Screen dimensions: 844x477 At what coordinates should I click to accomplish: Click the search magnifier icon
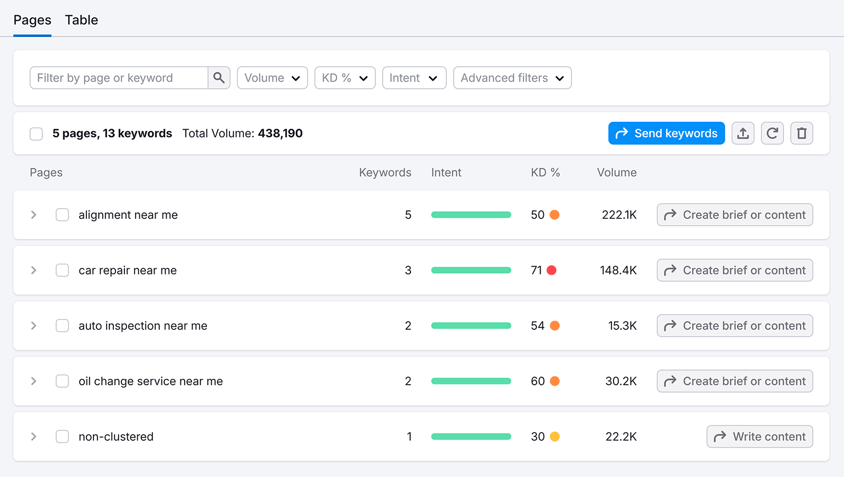(x=219, y=77)
